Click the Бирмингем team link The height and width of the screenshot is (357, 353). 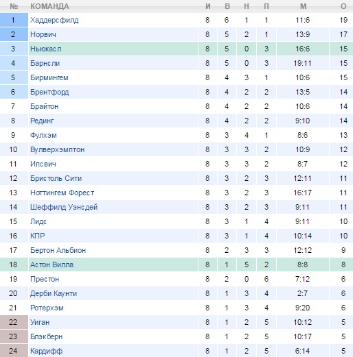click(x=49, y=77)
